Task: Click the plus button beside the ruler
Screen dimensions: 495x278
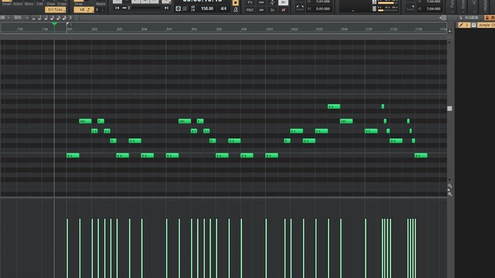Action: click(x=450, y=31)
